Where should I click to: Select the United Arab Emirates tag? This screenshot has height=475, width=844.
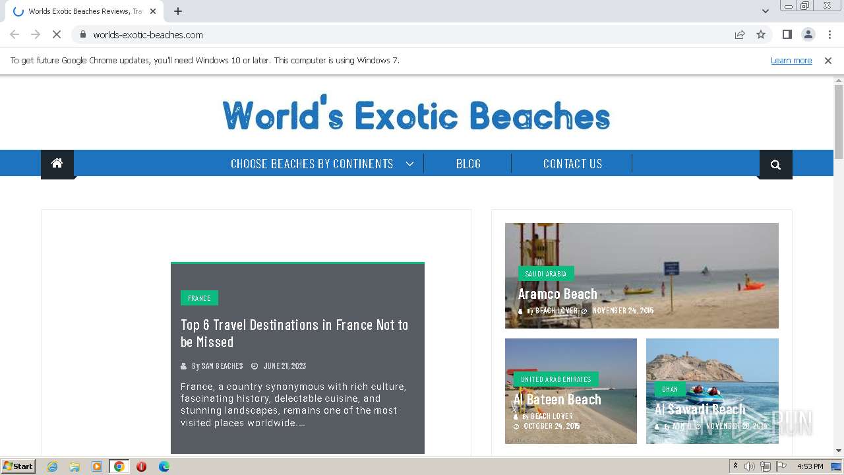[556, 379]
